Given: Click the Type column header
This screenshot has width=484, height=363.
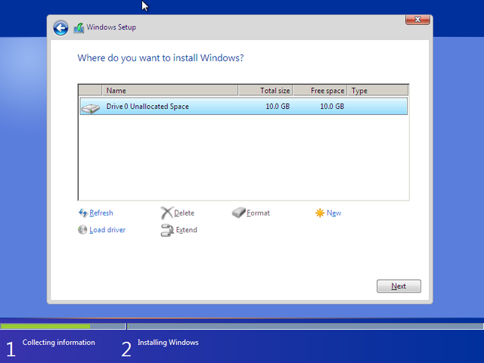Looking at the screenshot, I should point(378,91).
